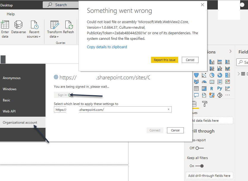248x181 pixels.
Task: Open the Transform data dropdown
Action: pyautogui.click(x=54, y=29)
